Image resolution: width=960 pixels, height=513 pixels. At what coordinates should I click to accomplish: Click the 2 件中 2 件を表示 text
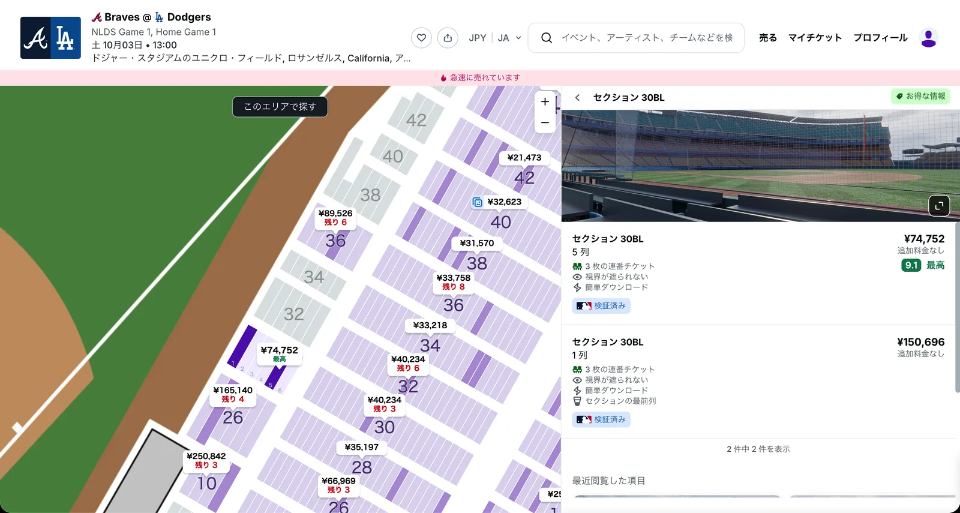[x=758, y=449]
